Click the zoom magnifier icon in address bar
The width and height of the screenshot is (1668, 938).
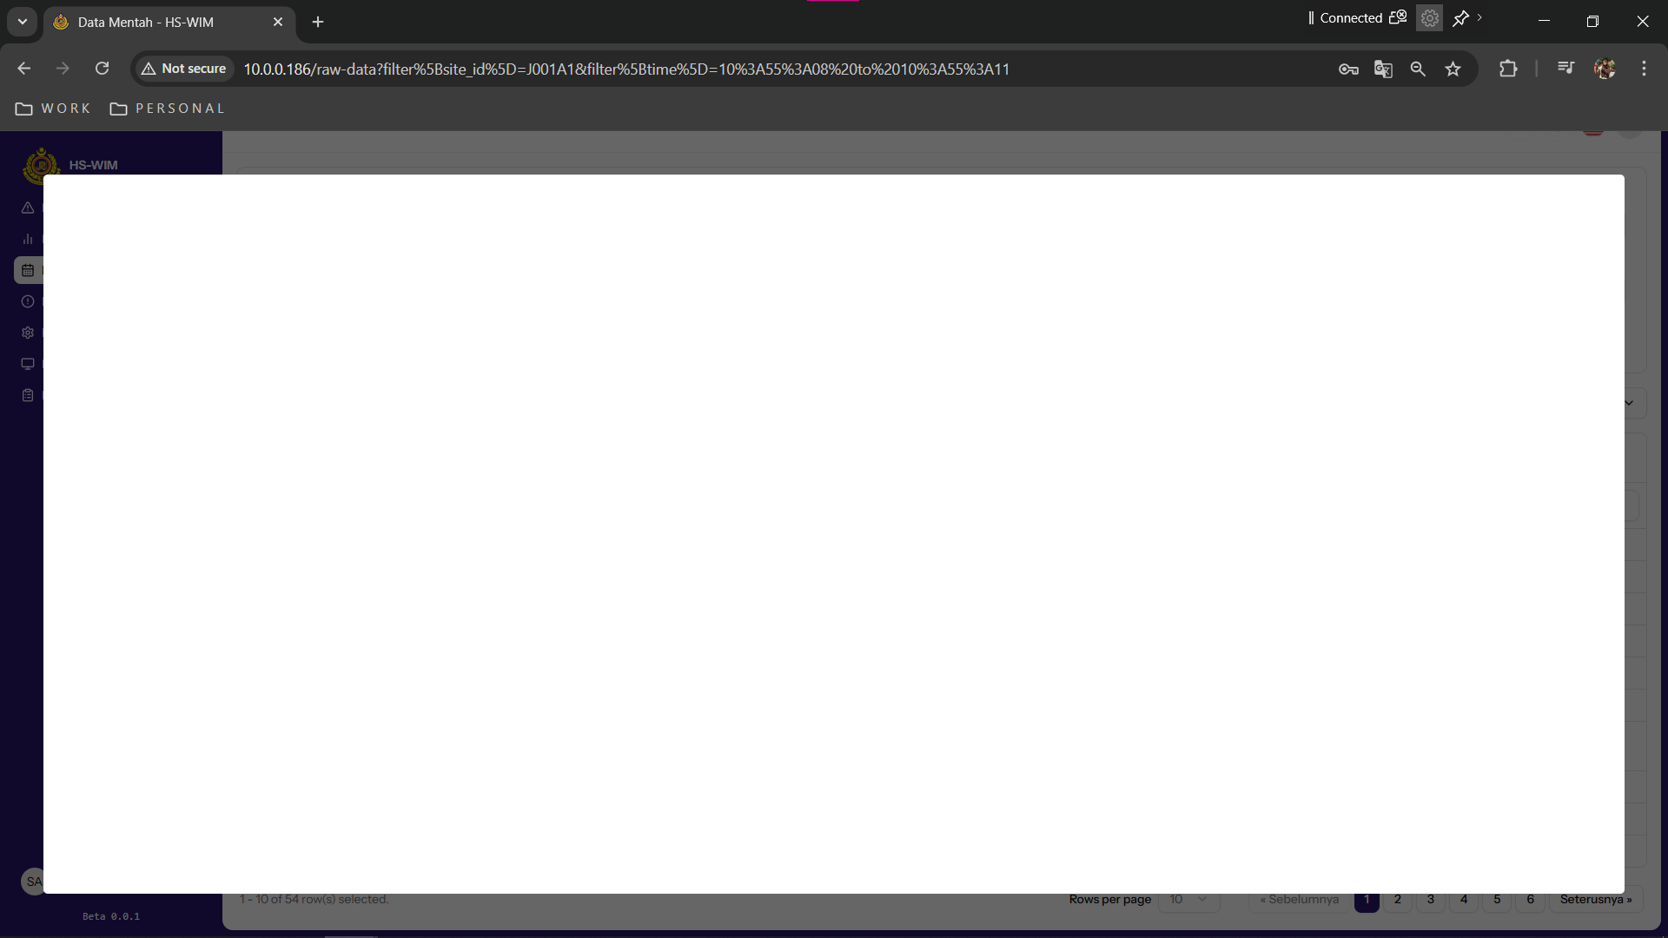coord(1418,69)
